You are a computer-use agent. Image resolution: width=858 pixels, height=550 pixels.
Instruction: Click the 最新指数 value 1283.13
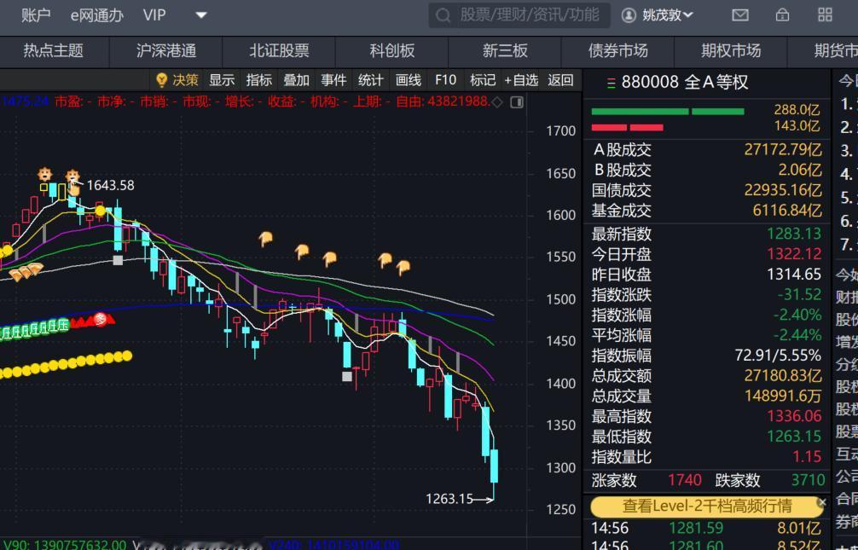(794, 234)
